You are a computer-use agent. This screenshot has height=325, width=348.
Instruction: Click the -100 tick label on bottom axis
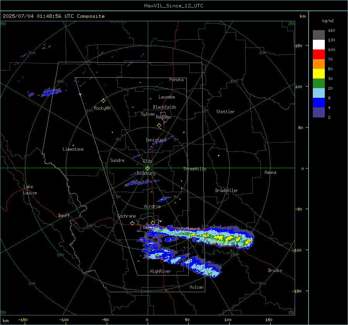(64, 320)
